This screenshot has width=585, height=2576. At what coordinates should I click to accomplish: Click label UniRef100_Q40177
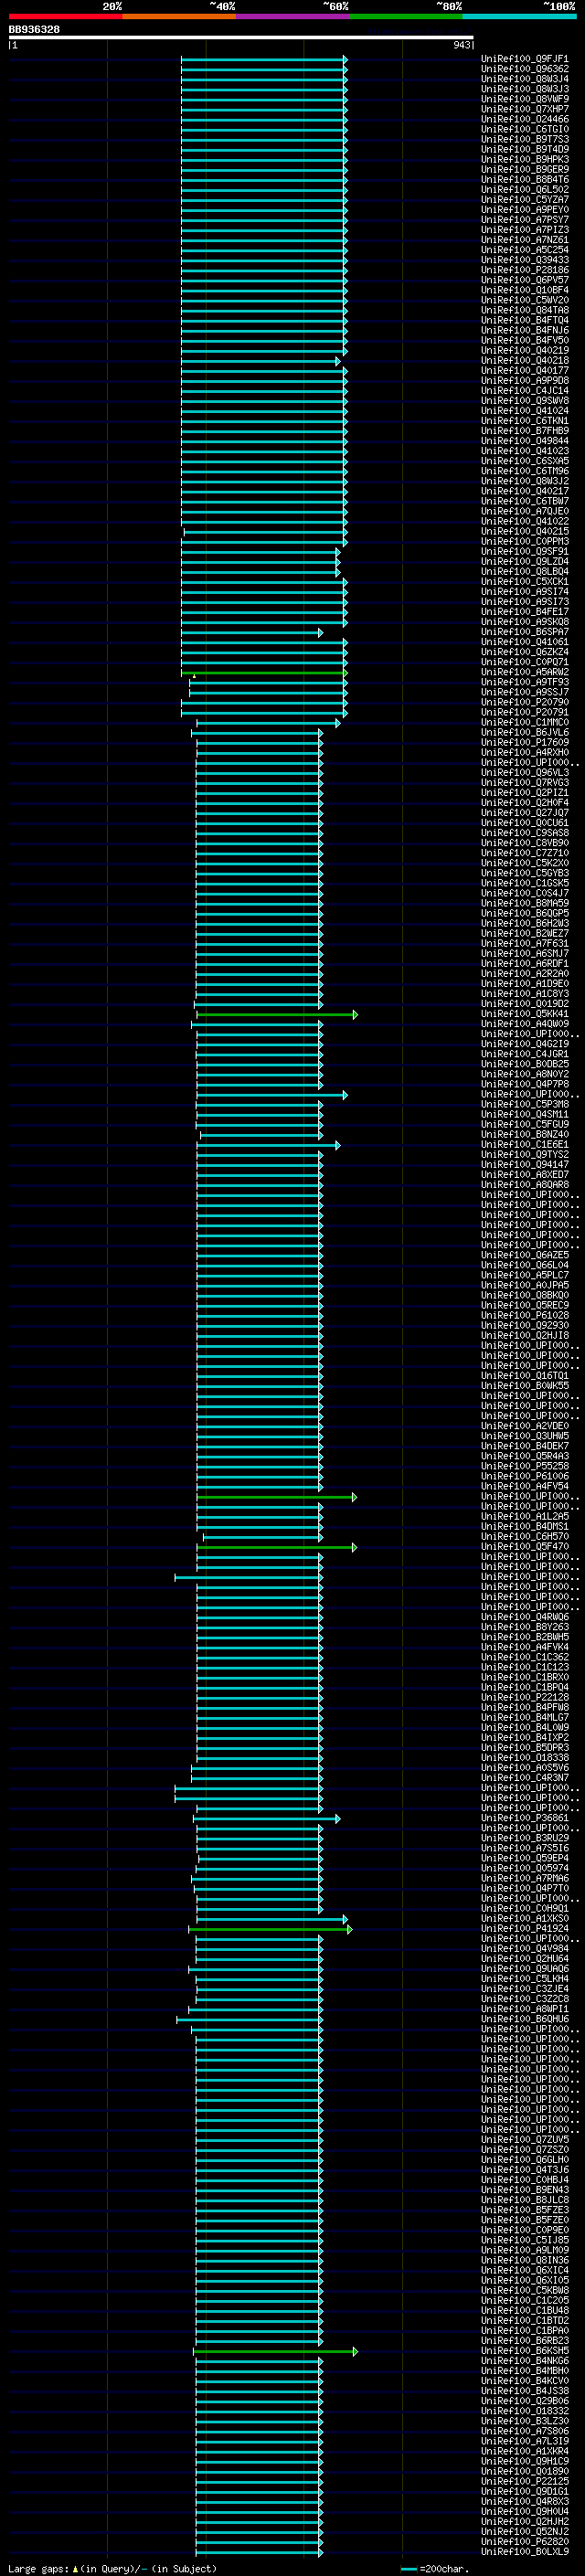[x=525, y=370]
